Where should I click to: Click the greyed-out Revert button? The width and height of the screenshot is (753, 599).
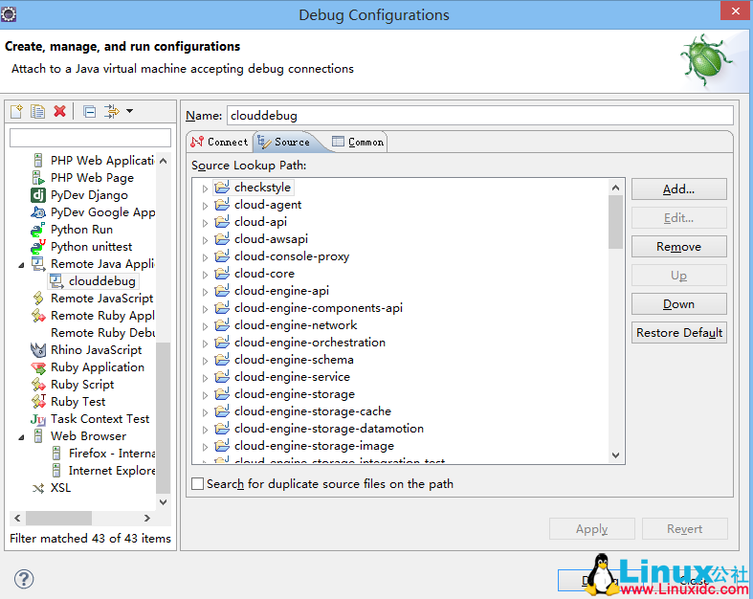click(684, 529)
